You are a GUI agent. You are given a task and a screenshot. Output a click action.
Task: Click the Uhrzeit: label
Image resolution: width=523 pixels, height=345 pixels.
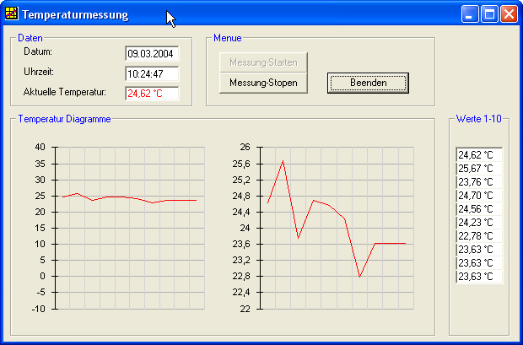point(39,72)
